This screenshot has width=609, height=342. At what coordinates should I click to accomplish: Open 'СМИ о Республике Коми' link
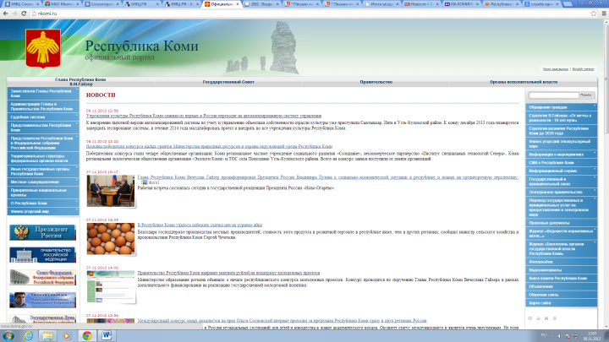[x=562, y=162]
